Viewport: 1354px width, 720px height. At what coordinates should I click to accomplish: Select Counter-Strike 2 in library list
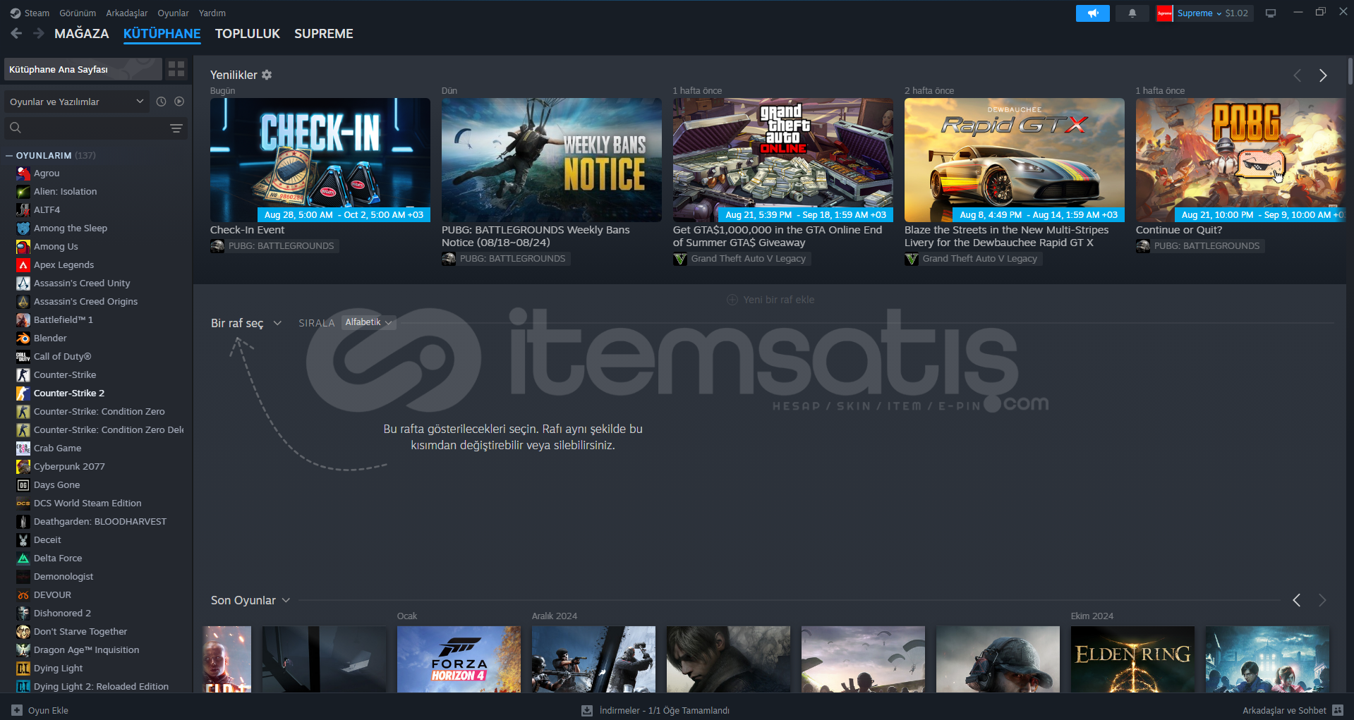(69, 393)
